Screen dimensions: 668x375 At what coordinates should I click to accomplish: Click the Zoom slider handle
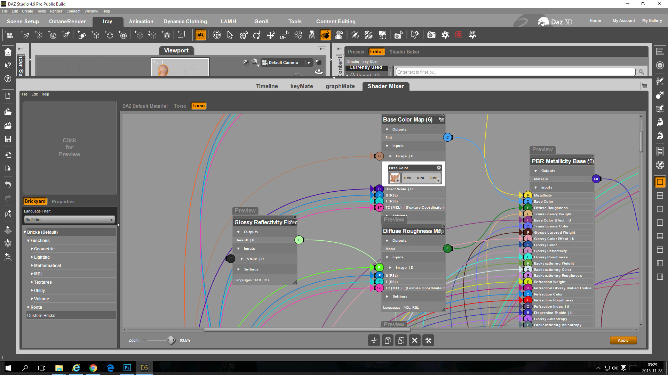coord(171,340)
